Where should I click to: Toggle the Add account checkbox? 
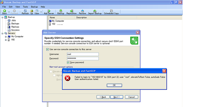(x=54, y=75)
